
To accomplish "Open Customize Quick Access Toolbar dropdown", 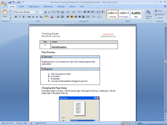I will coord(23,2).
